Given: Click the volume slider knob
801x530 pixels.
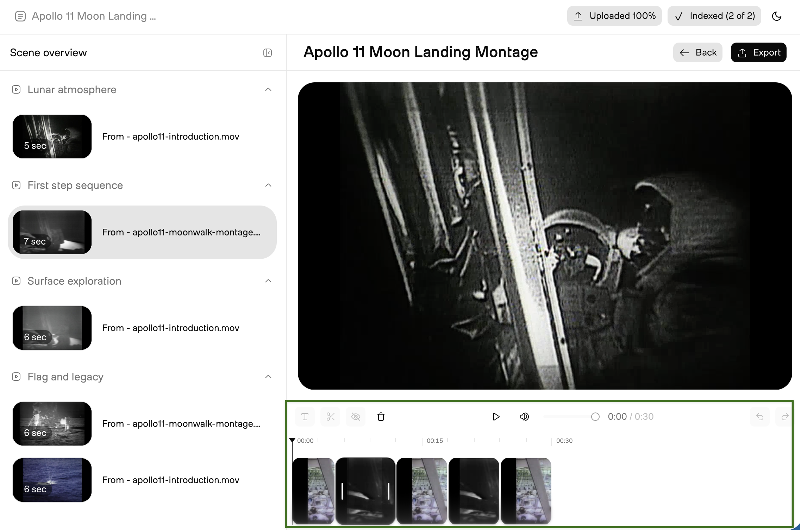Looking at the screenshot, I should pos(595,417).
